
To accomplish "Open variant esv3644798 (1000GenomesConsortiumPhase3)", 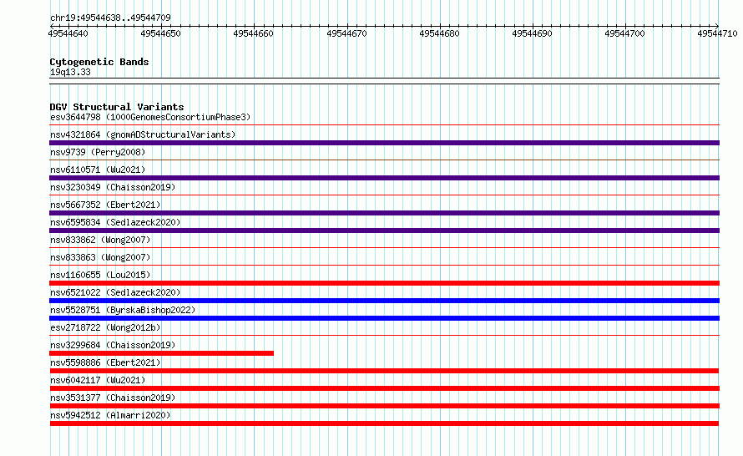I will tap(150, 117).
